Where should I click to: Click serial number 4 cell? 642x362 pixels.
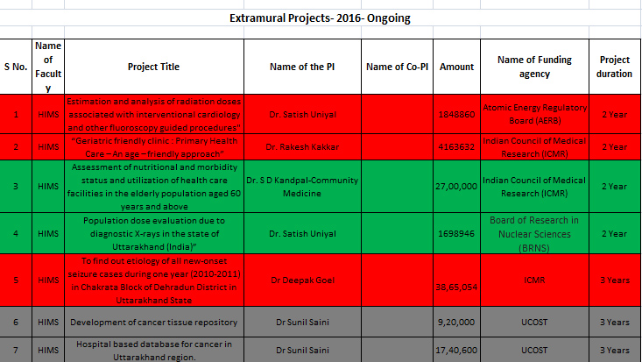[16, 233]
